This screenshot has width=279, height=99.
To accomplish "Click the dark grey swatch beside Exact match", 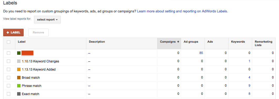I will click(19, 94).
